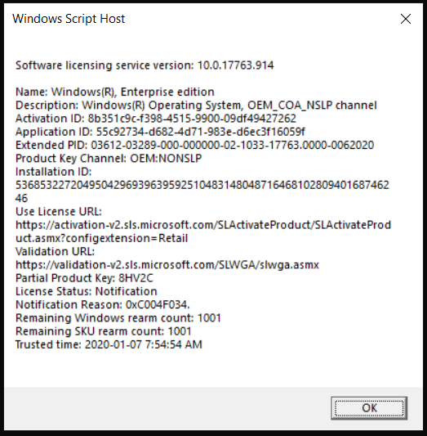Select the validation-v2.sls.microsoft.com URL text
This screenshot has height=436, width=427.
167,265
